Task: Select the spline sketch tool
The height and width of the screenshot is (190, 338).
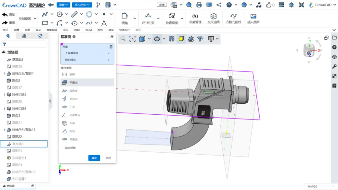Action: (89, 23)
